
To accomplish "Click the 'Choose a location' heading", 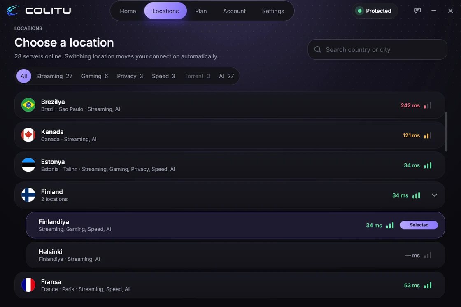I will tap(64, 42).
